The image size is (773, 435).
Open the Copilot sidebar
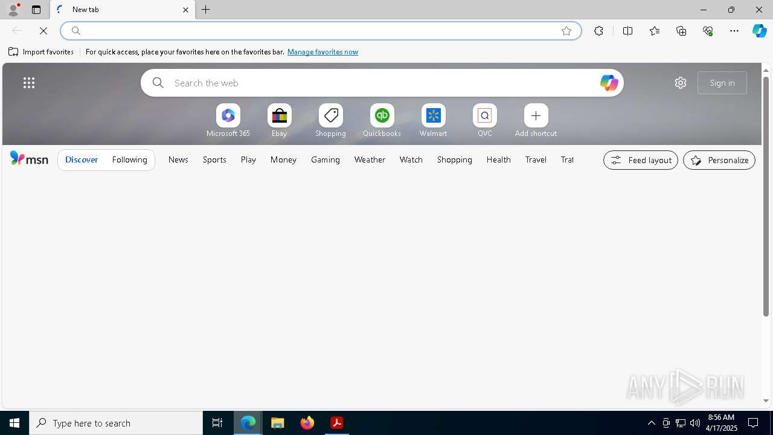pyautogui.click(x=760, y=31)
